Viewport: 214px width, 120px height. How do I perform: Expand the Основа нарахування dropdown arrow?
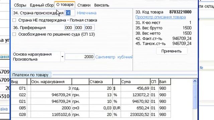(x=63, y=57)
